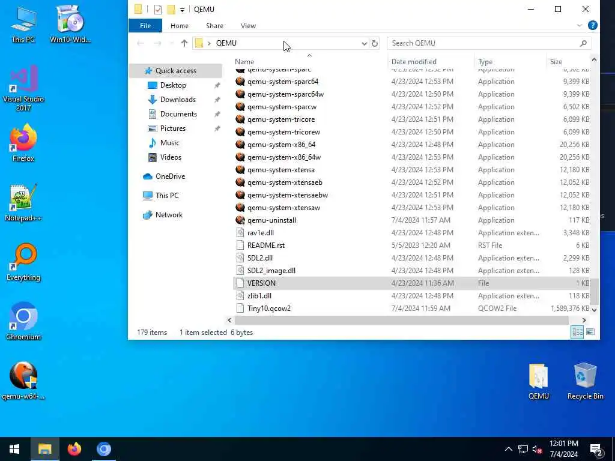
Task: Expand the ribbon chevron
Action: coord(580,25)
